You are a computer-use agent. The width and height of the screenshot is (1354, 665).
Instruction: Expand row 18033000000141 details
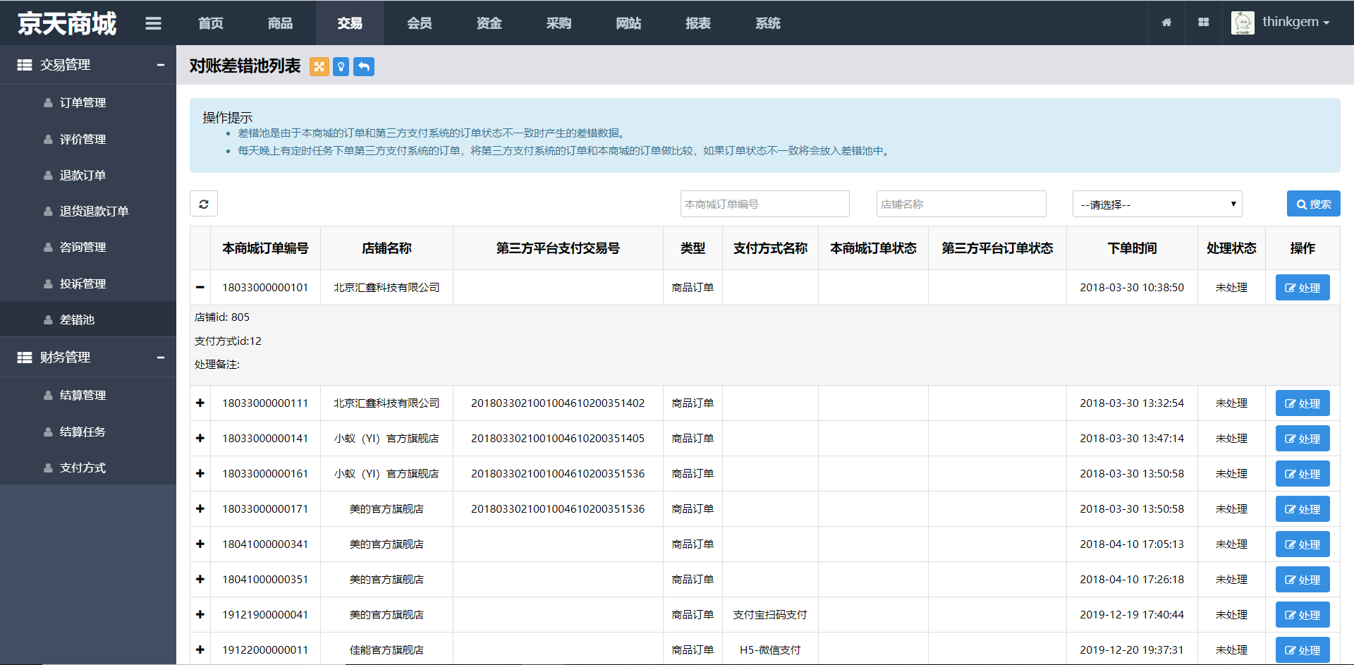point(200,438)
